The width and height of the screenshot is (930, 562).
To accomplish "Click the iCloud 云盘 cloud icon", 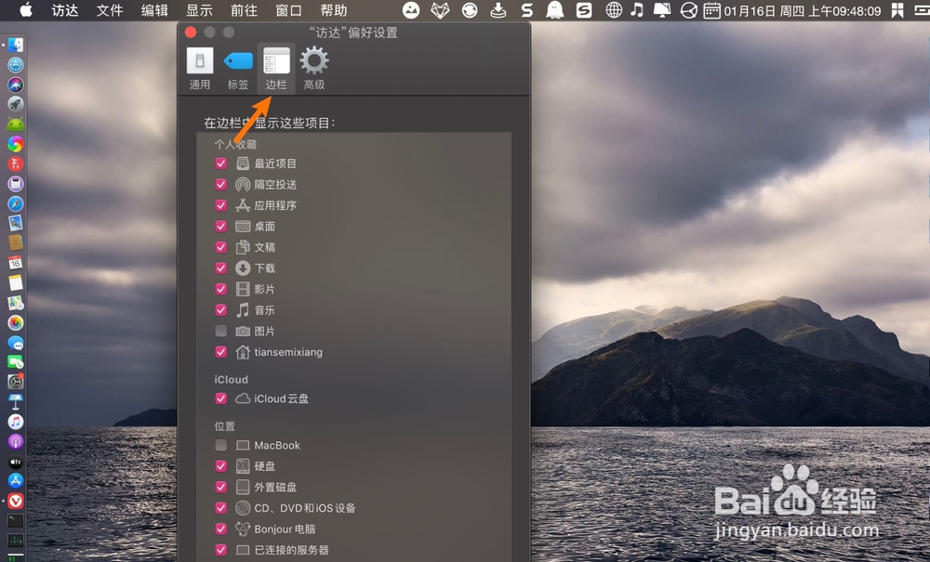I will tap(241, 399).
